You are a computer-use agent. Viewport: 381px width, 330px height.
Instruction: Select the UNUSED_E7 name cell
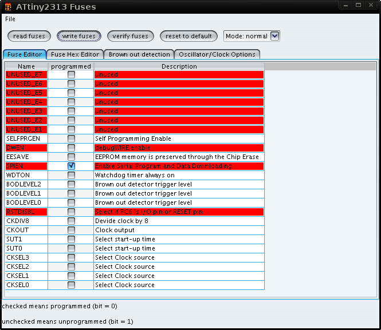(x=26, y=74)
